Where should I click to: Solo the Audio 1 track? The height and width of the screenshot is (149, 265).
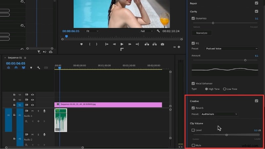point(38,111)
